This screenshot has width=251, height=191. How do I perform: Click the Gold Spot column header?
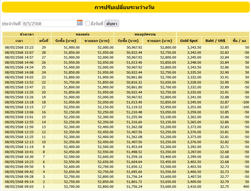click(x=189, y=41)
